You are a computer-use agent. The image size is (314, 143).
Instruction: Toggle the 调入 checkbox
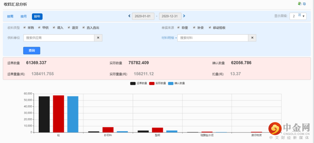point(54,27)
